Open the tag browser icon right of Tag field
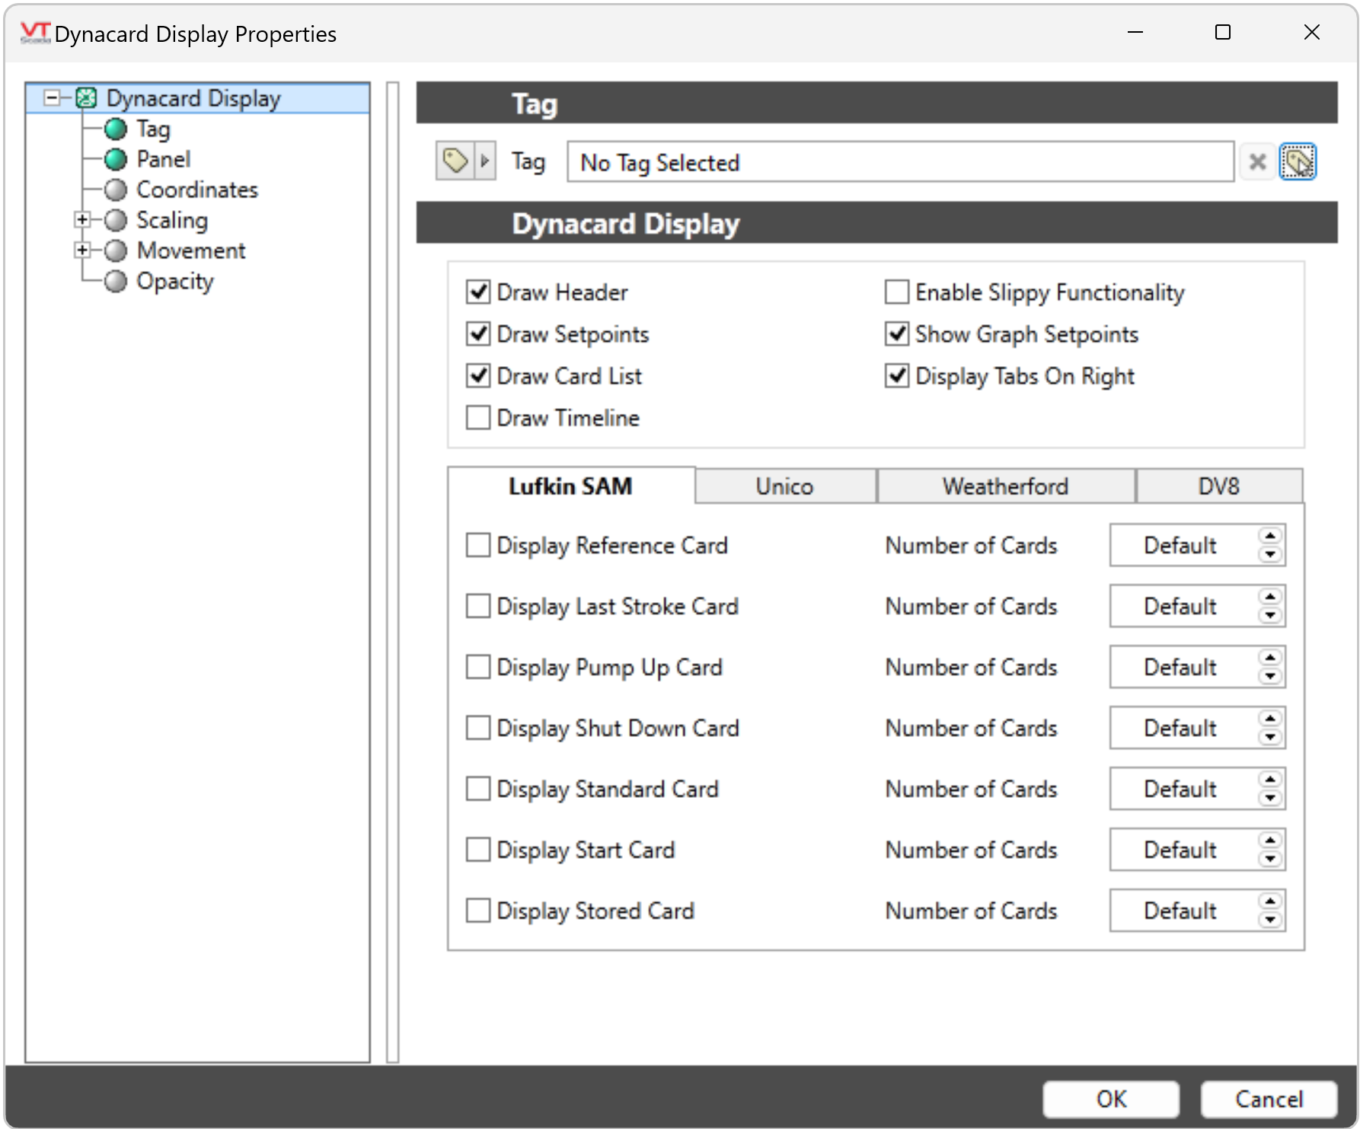This screenshot has width=1360, height=1129. pyautogui.click(x=1299, y=161)
